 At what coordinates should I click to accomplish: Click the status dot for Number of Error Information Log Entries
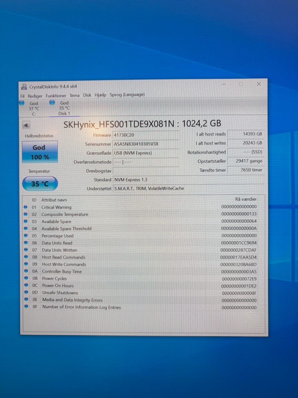[x=26, y=306]
